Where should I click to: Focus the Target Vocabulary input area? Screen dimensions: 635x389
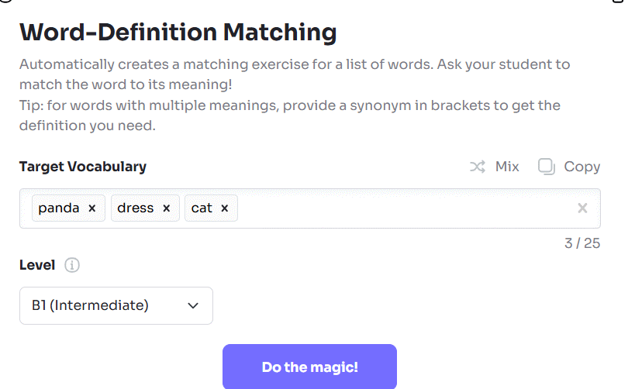click(403, 208)
